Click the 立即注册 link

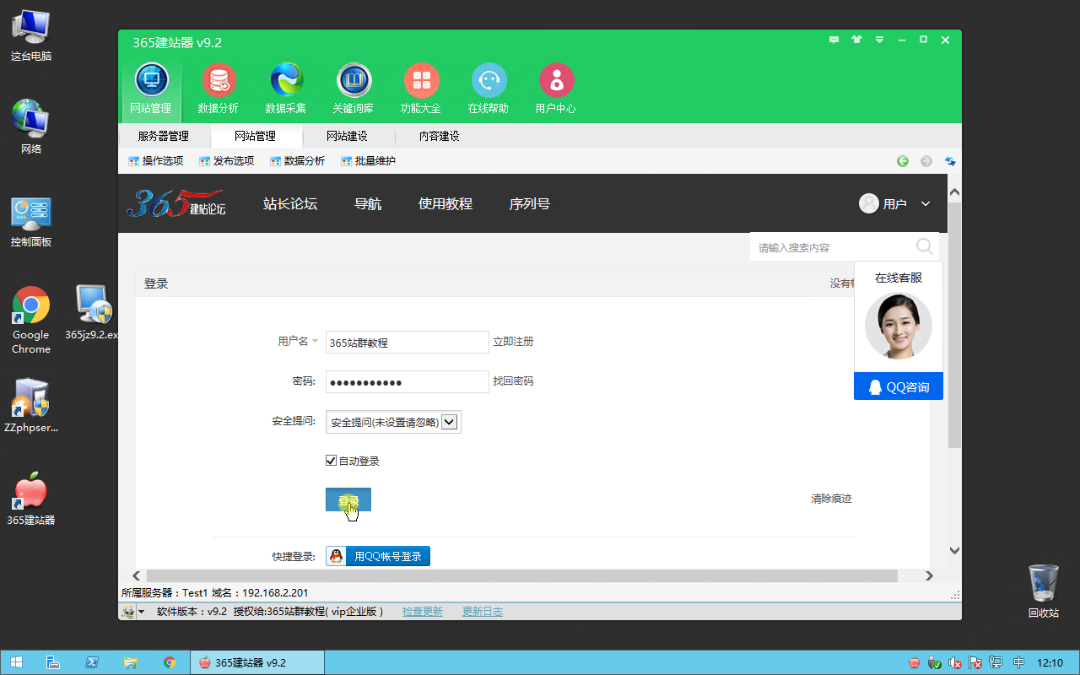513,342
